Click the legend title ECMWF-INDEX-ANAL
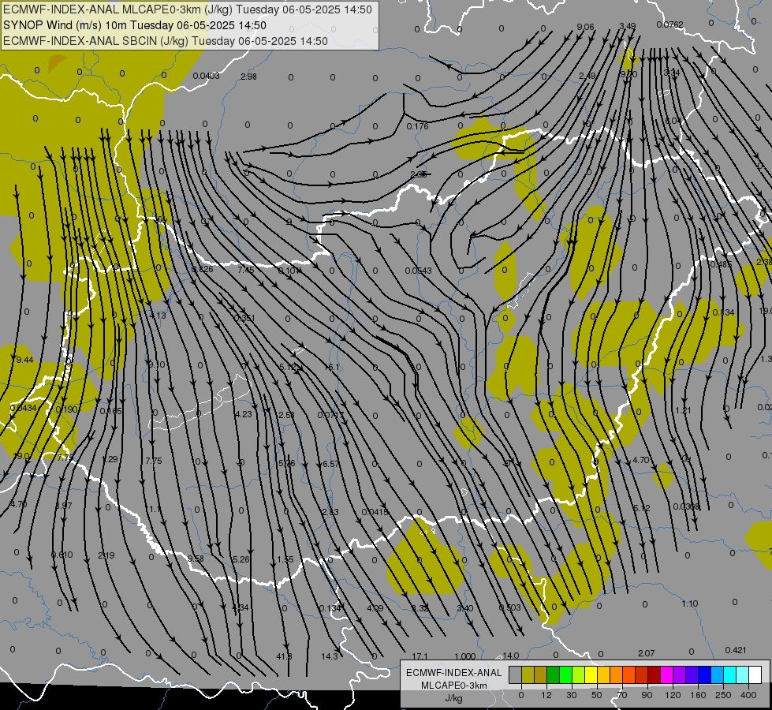 pos(454,673)
